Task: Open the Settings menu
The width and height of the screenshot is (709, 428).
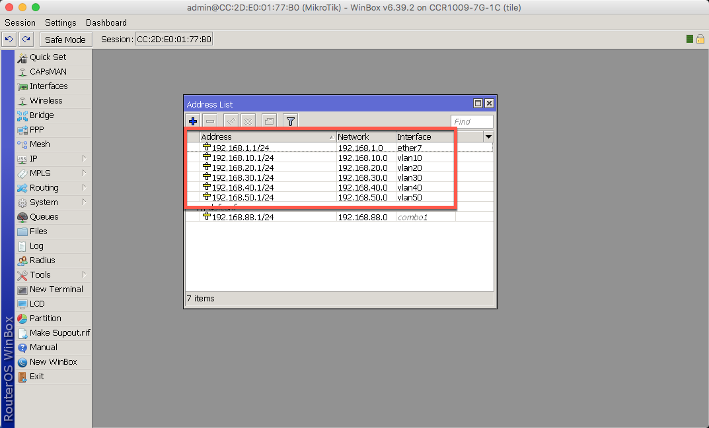Action: pyautogui.click(x=61, y=22)
